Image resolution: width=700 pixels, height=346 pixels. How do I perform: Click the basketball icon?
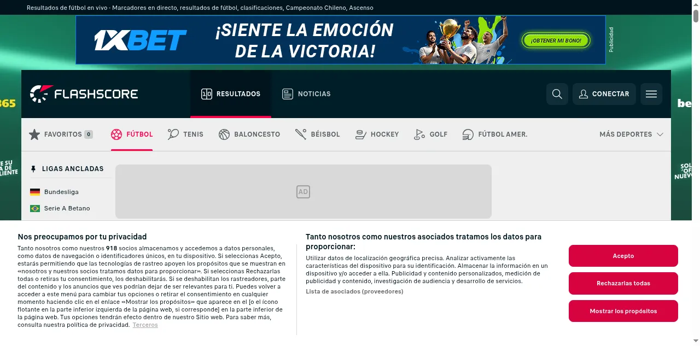224,134
